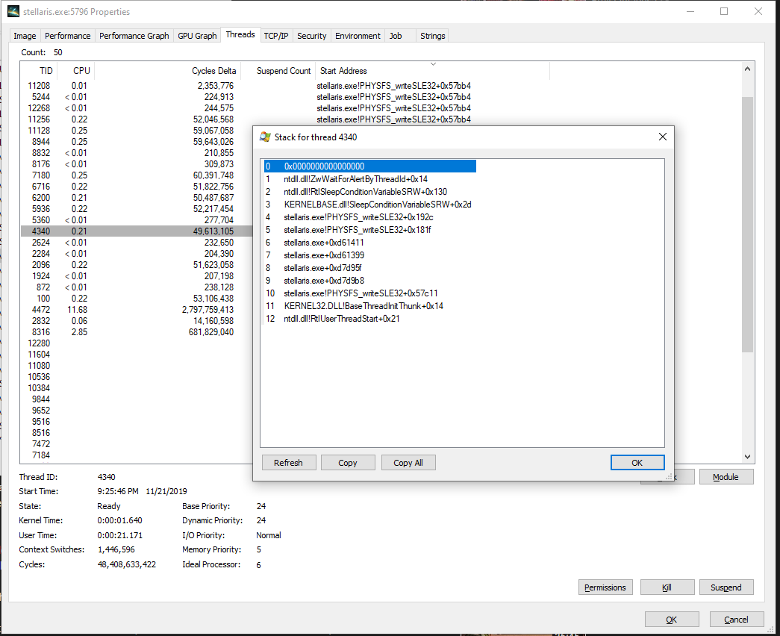Click Suspend Count column header
Image resolution: width=780 pixels, height=636 pixels.
(x=278, y=71)
